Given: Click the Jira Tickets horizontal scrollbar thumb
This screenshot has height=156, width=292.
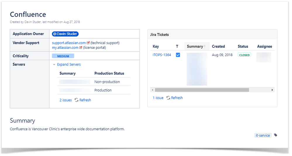Looking at the screenshot, I should 202,90.
